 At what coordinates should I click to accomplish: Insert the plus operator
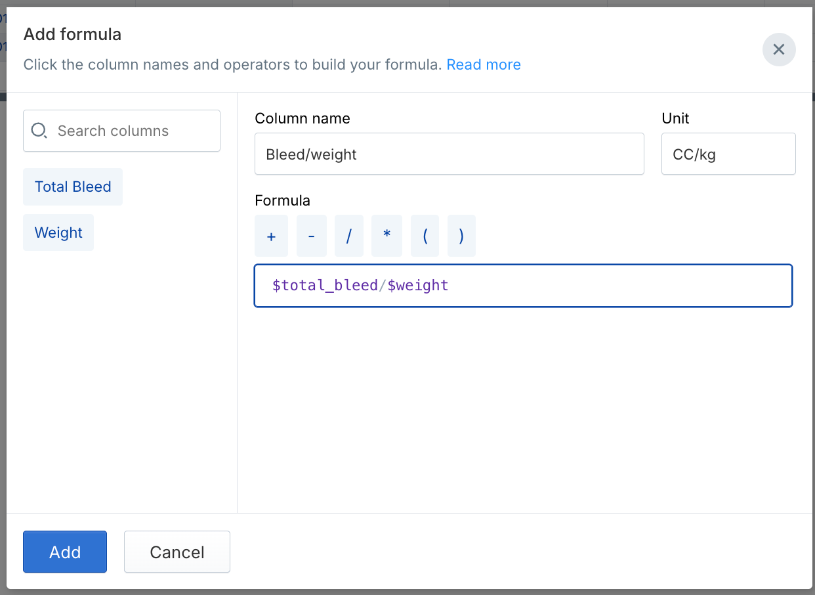pyautogui.click(x=271, y=236)
